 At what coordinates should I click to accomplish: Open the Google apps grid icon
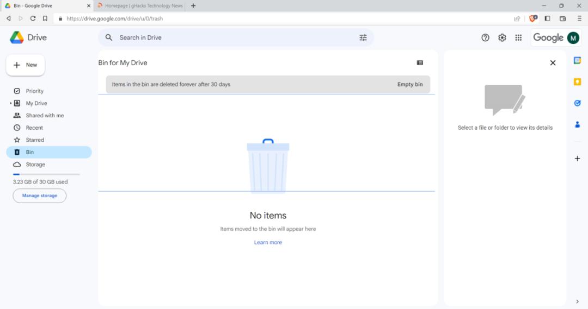[518, 37]
